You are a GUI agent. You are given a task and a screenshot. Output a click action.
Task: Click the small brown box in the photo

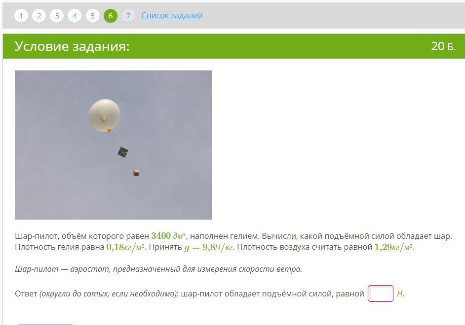point(136,173)
